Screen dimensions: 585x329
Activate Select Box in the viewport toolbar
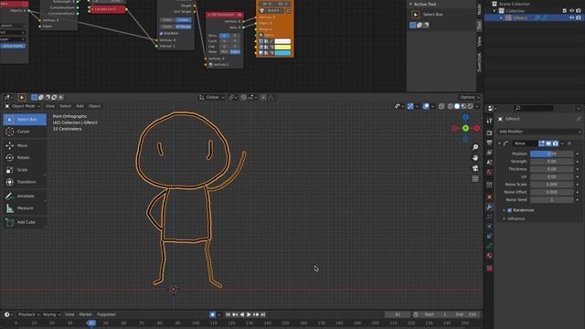[25, 120]
